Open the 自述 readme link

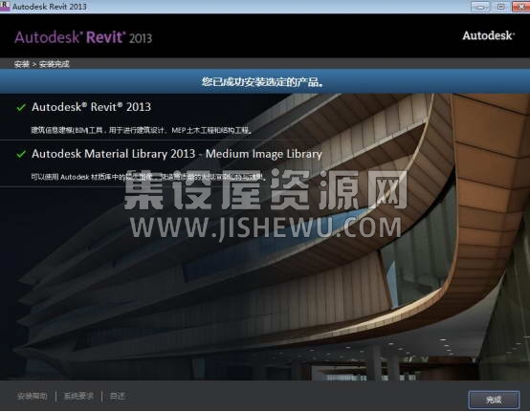pyautogui.click(x=118, y=396)
